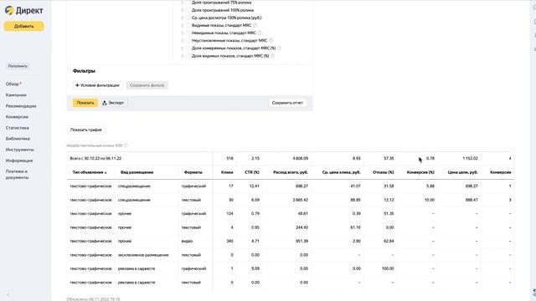
Task: Click the CTR value '12.41'
Action: (x=255, y=186)
